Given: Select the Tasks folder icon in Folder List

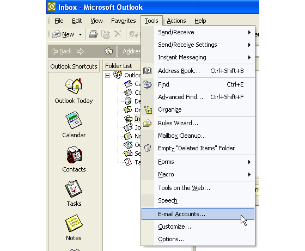Looking at the screenshot, I should 128,162.
